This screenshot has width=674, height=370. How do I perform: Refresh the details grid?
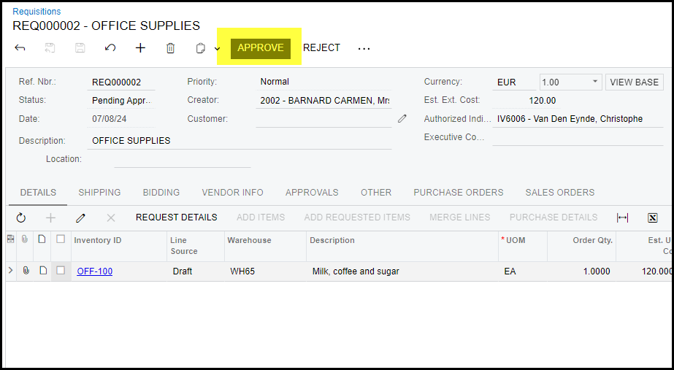point(20,217)
